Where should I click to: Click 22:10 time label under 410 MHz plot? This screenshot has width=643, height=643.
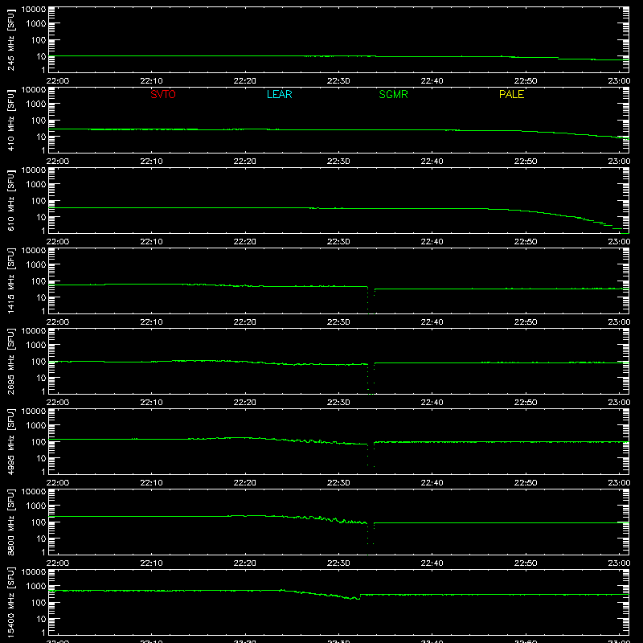pos(151,162)
